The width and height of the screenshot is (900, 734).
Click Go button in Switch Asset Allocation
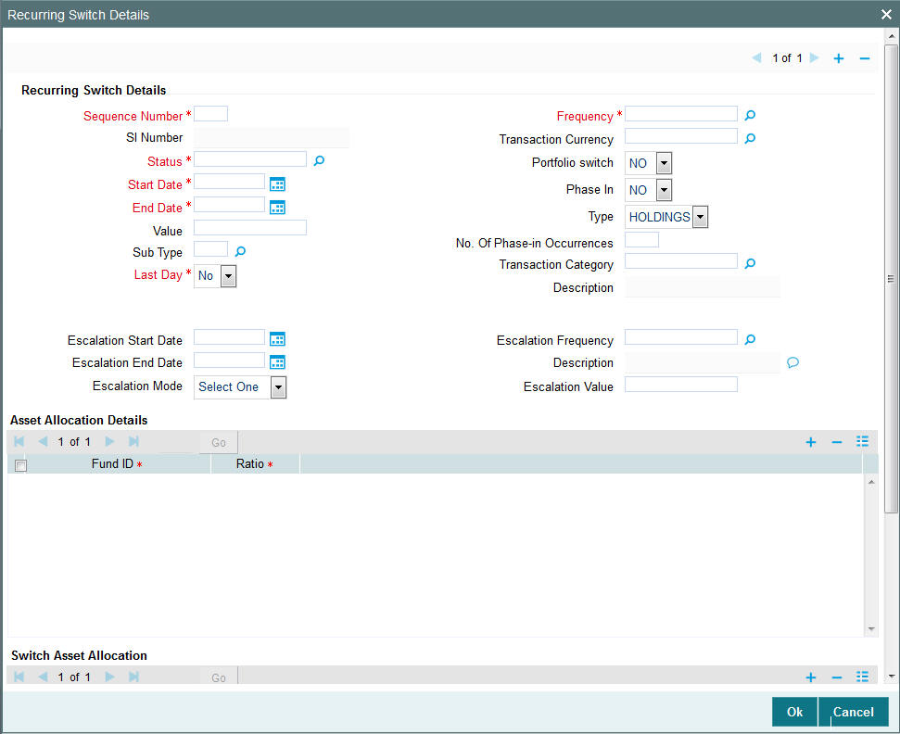(x=219, y=677)
